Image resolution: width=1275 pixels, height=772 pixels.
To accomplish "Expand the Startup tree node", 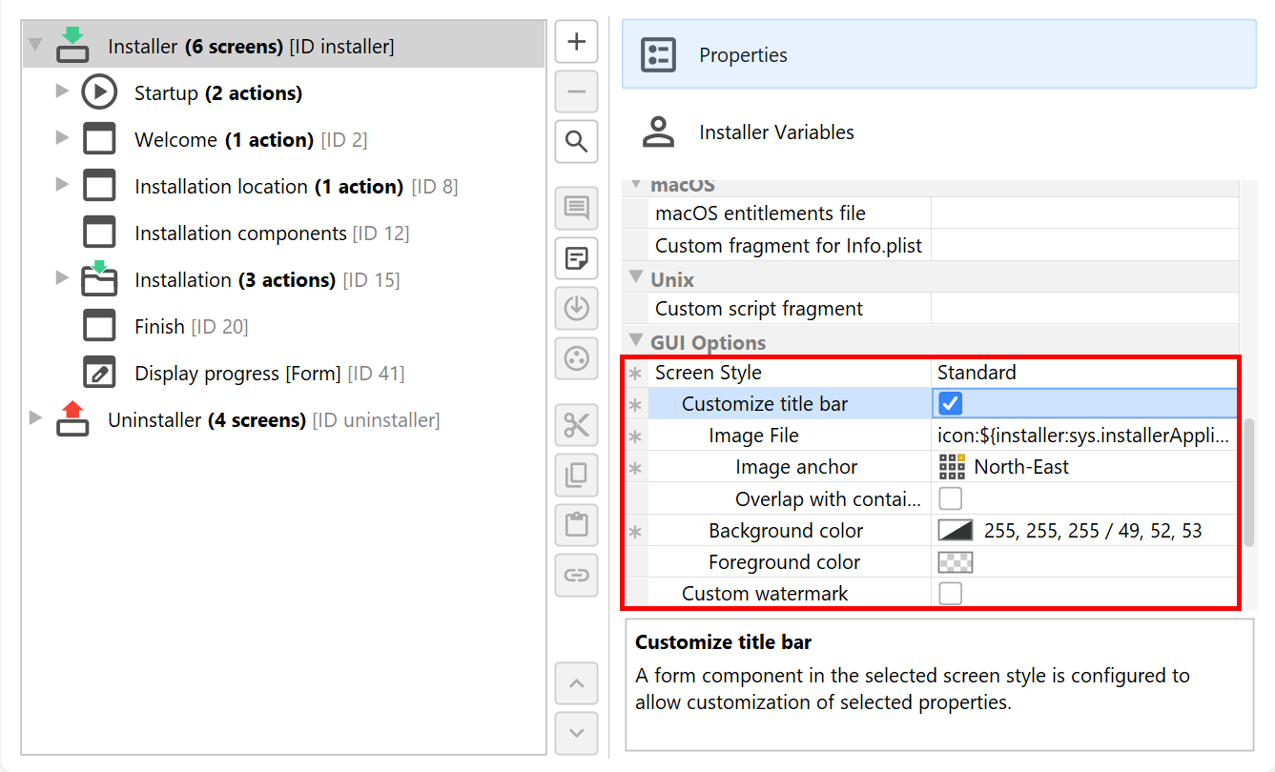I will point(62,91).
